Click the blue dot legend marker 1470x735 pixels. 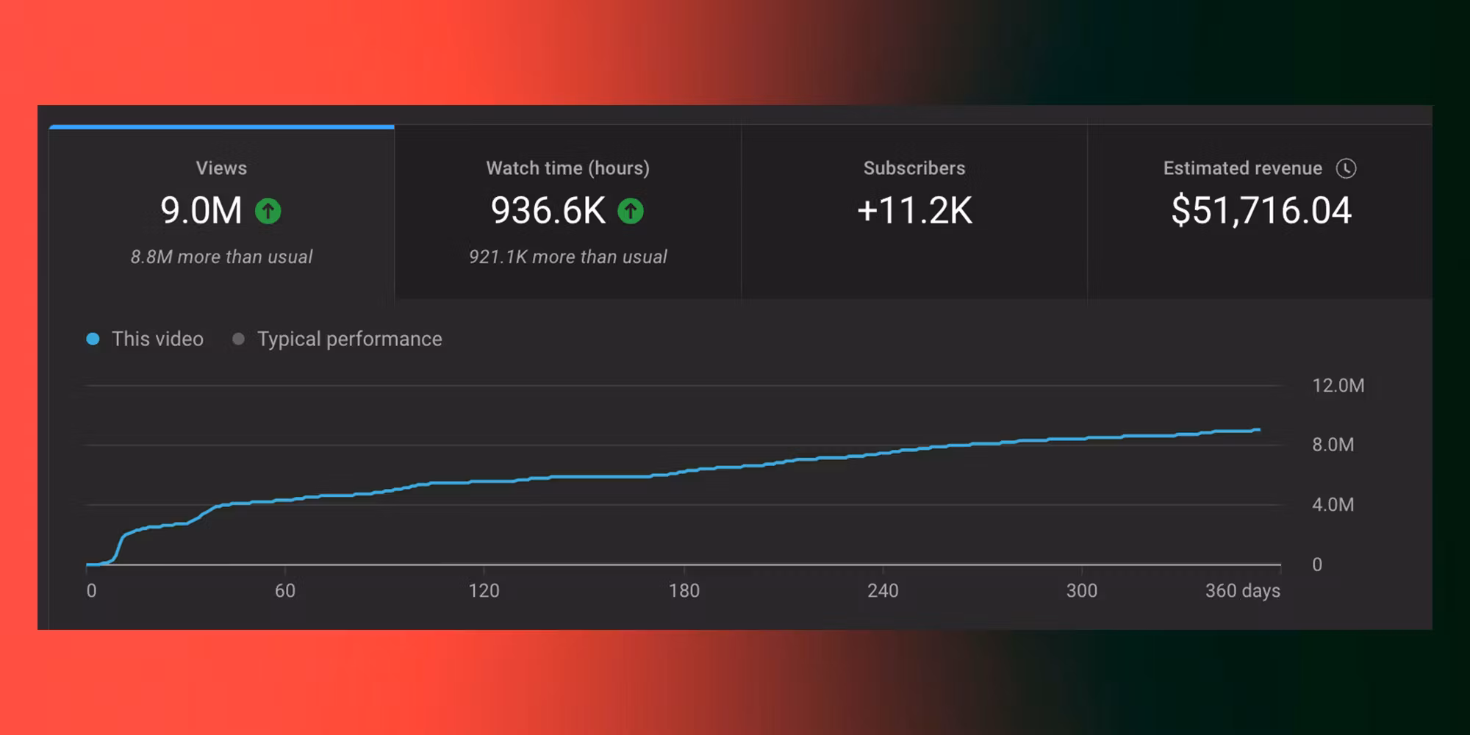click(93, 339)
